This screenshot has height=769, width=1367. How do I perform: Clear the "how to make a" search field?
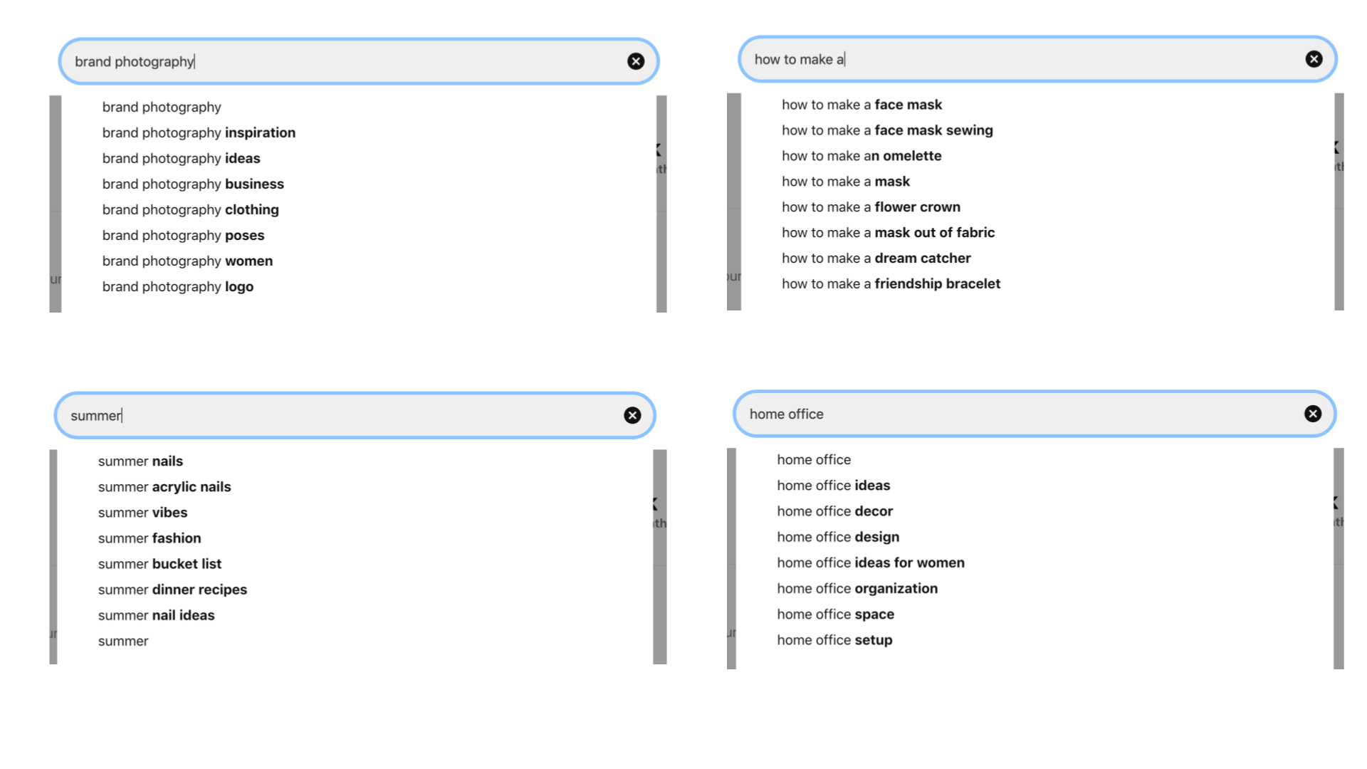coord(1314,59)
